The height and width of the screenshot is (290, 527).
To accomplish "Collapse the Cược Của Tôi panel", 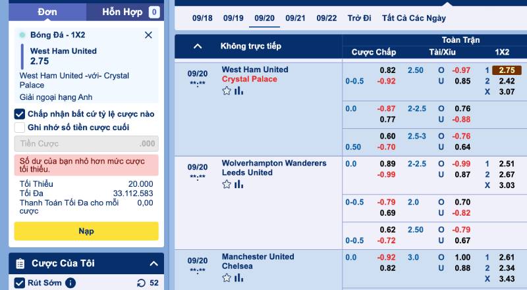I will (153, 264).
